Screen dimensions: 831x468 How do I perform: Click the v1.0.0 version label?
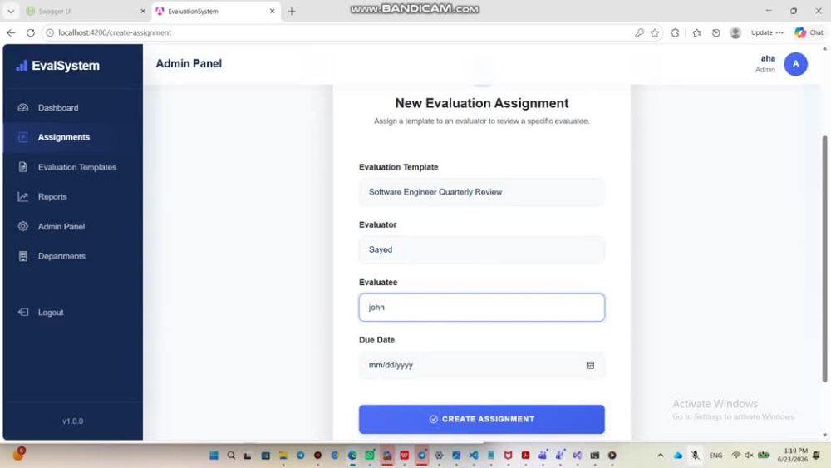pyautogui.click(x=72, y=421)
